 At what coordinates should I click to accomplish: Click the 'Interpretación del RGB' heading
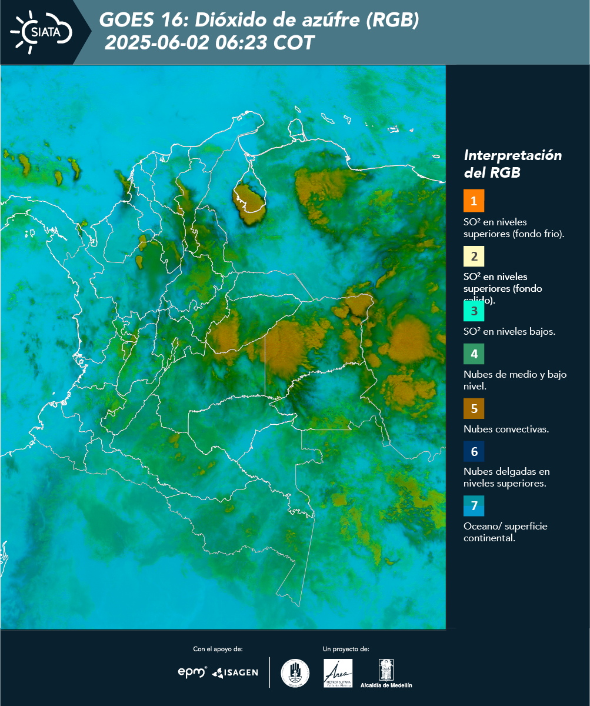coord(512,164)
